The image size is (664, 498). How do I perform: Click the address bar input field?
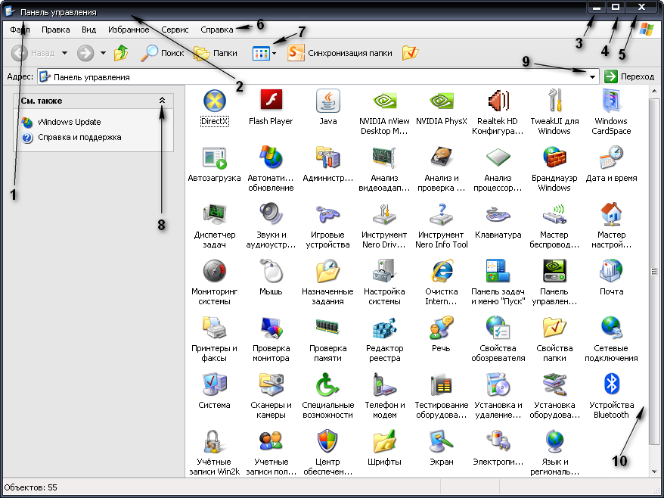[x=318, y=76]
